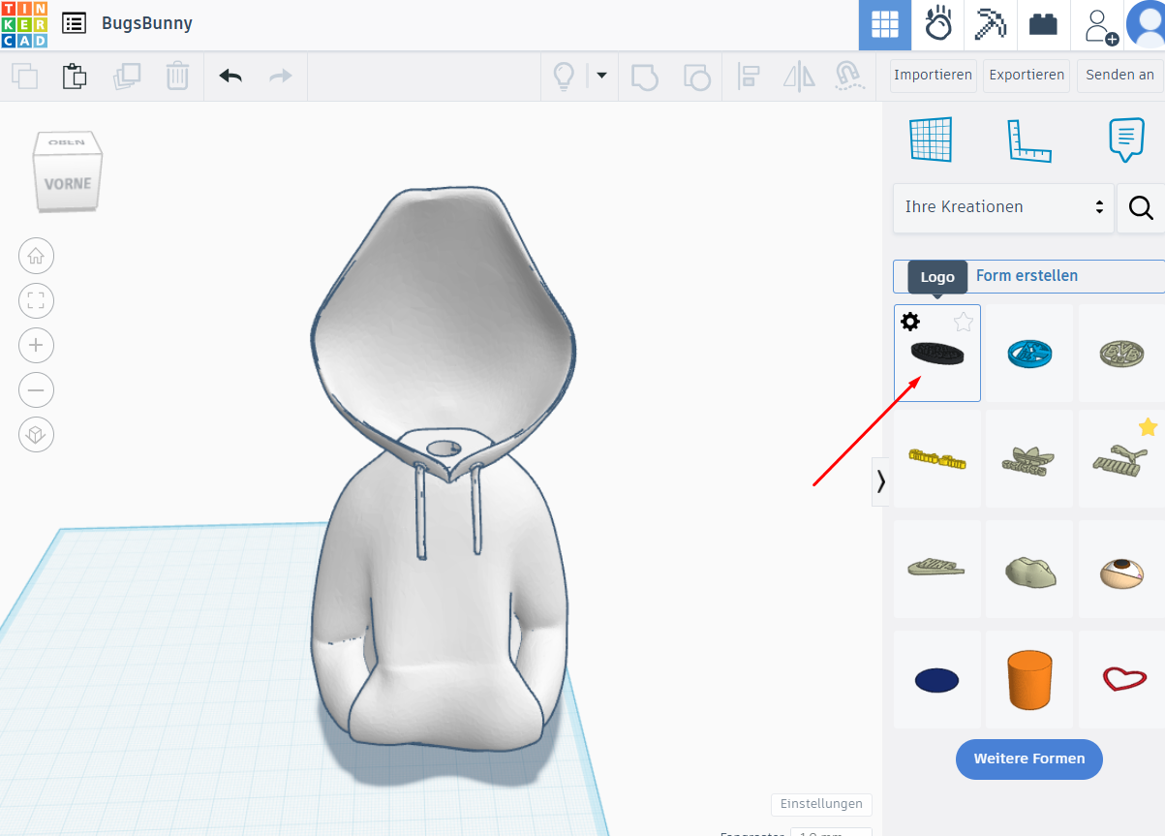This screenshot has width=1165, height=836.
Task: Invite people with the add-user icon
Action: [1100, 25]
